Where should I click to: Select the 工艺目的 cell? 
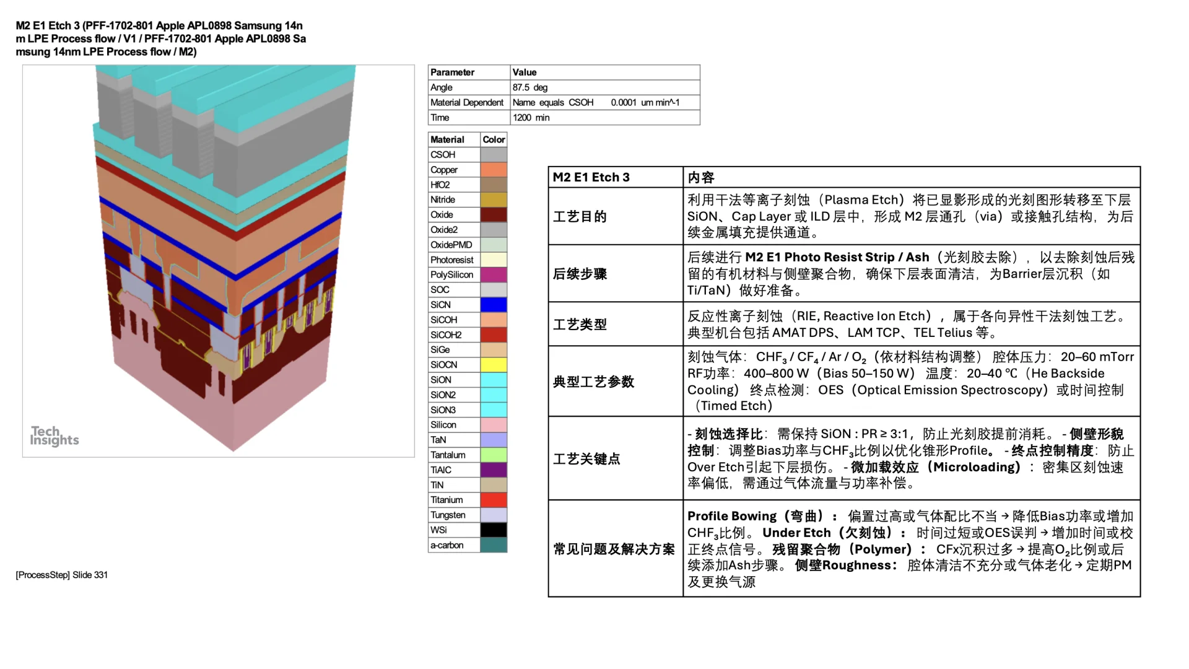click(x=580, y=216)
